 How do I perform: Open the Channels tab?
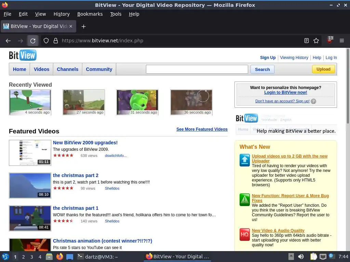pos(68,69)
